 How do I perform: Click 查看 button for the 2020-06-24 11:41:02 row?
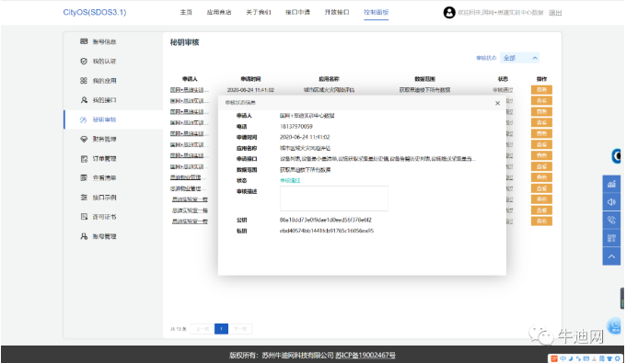541,90
